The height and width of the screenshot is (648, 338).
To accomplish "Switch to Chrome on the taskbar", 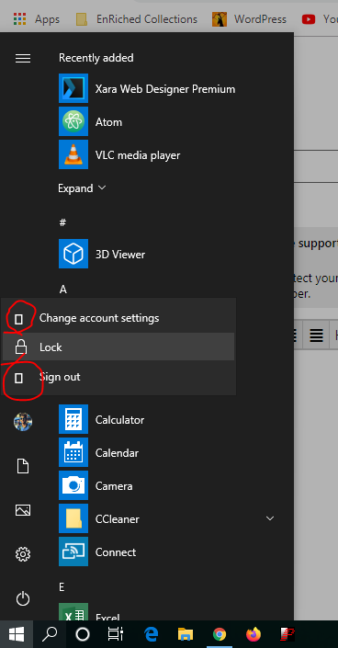I will tap(220, 634).
